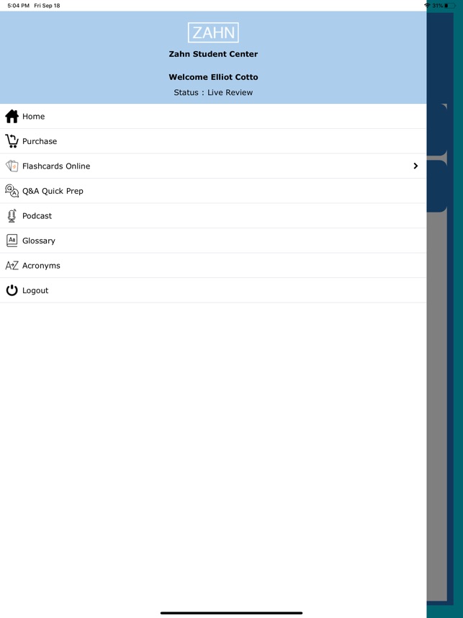Screen dimensions: 463x618
Task: Go to the Podcast section
Action: (213, 215)
